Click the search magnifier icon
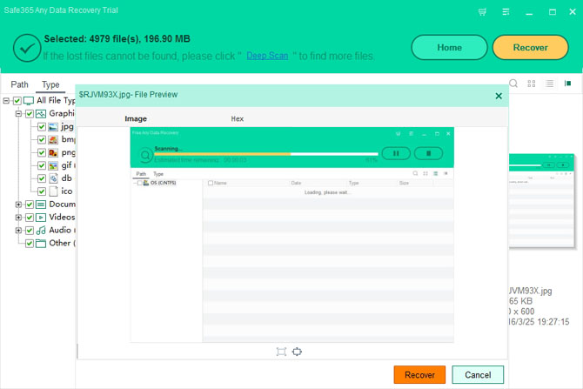Screen dimensions: 583x389 pos(513,84)
